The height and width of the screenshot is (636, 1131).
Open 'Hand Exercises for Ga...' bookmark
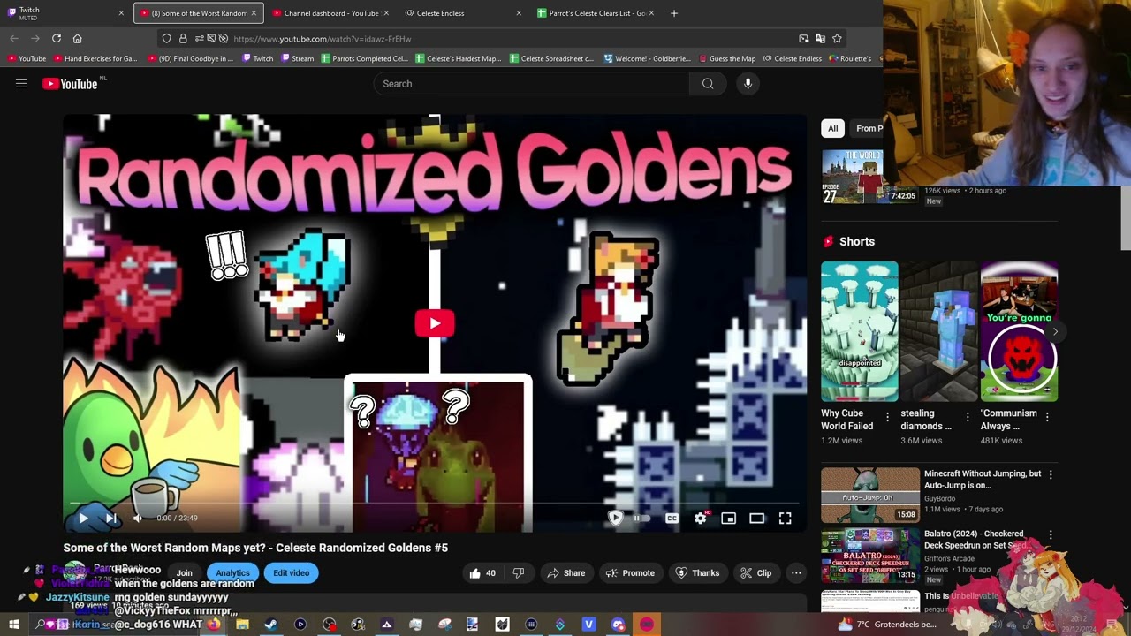(x=95, y=59)
